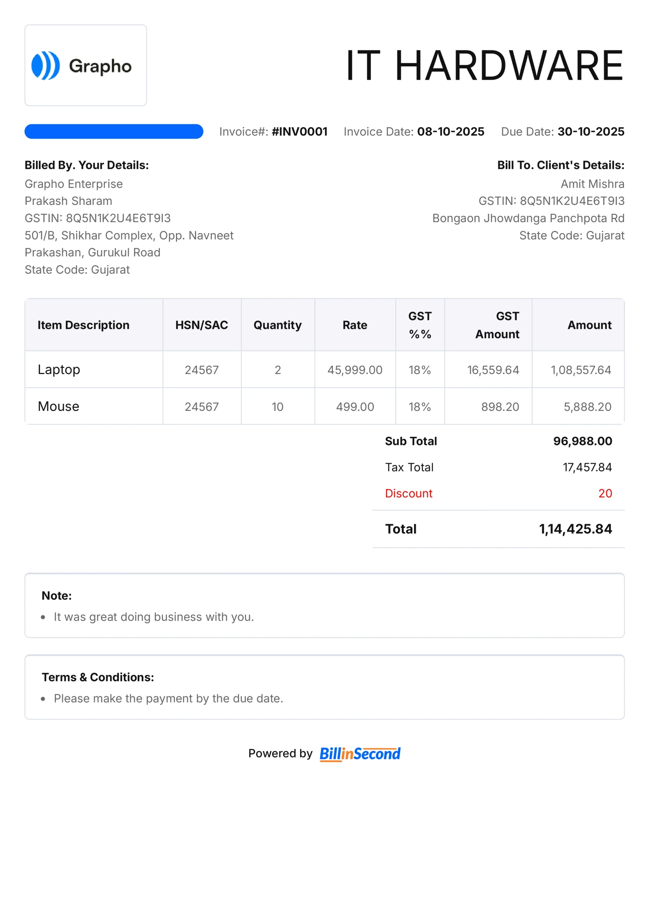Click the BillinSecond logo link
Viewport: 649px width, 918px height.
360,754
